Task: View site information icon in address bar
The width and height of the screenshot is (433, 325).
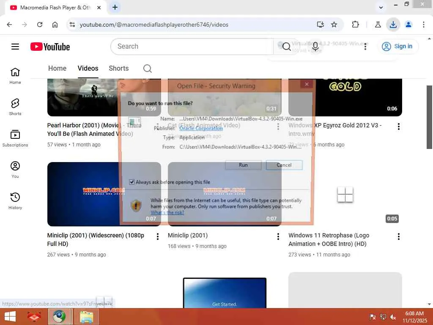Action: click(x=72, y=25)
